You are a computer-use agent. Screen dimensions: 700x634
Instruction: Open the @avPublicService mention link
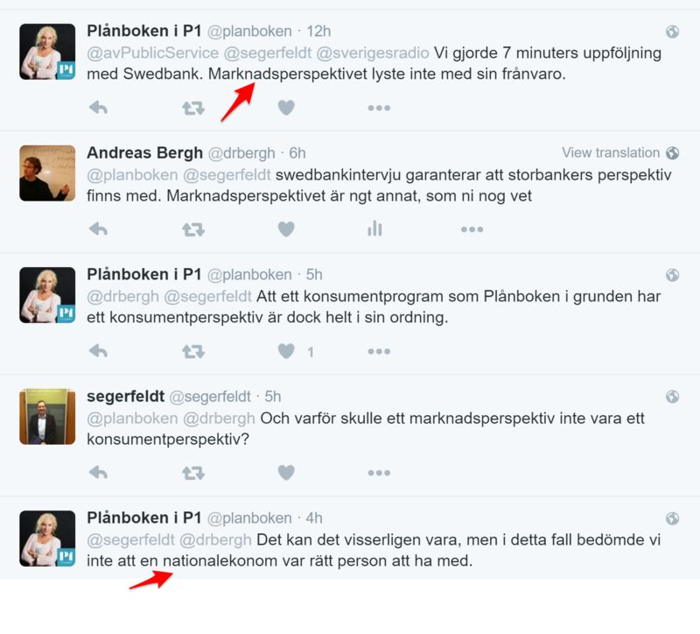[152, 53]
